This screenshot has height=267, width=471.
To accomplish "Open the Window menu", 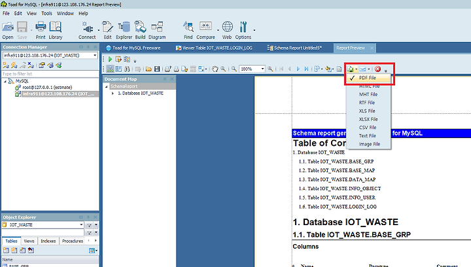I will point(65,14).
